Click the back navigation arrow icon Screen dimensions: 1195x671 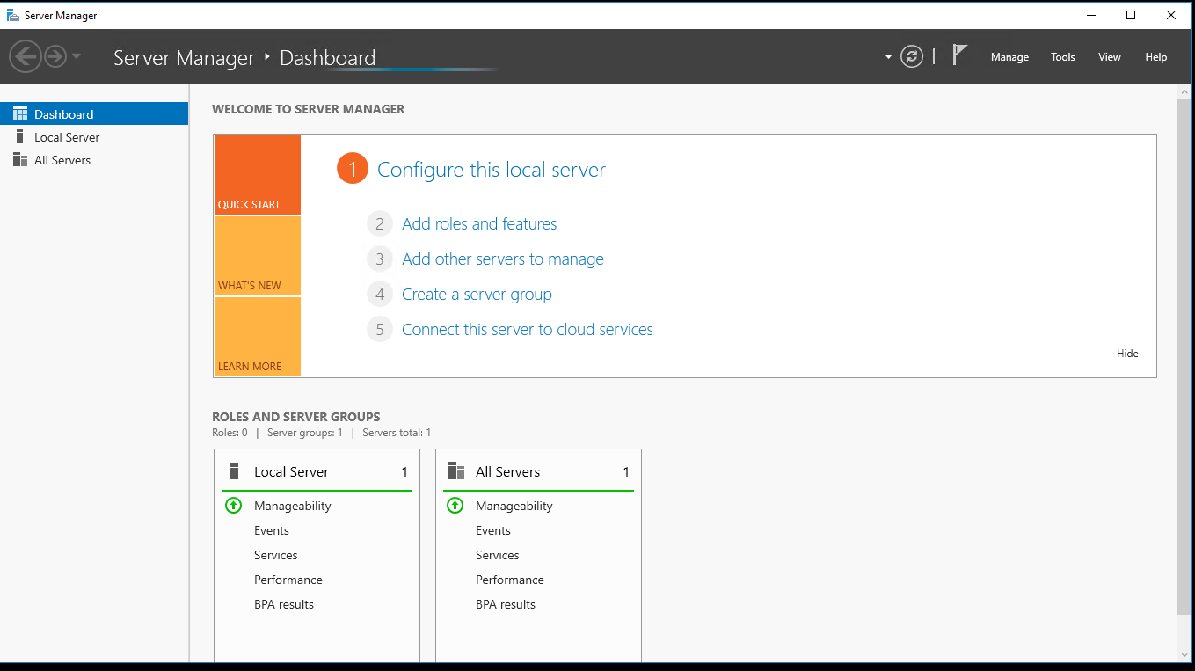[x=25, y=57]
